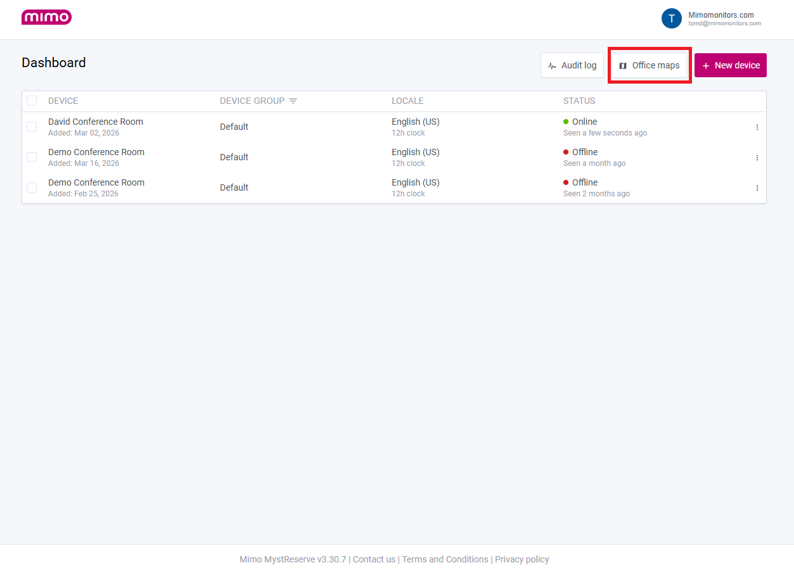
Task: Open options menu for Demo room added Feb 25
Action: [757, 188]
